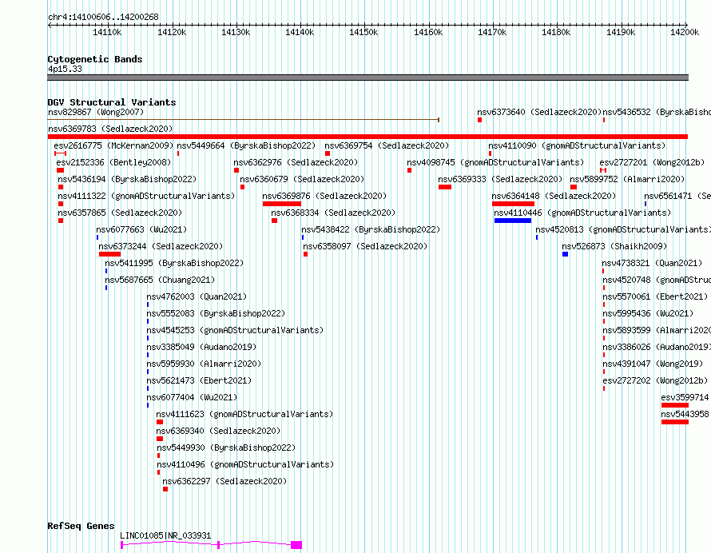Select nsv6364148 (Sedlazeck2020) variant
Screen dimensions: 711x553
coord(554,196)
